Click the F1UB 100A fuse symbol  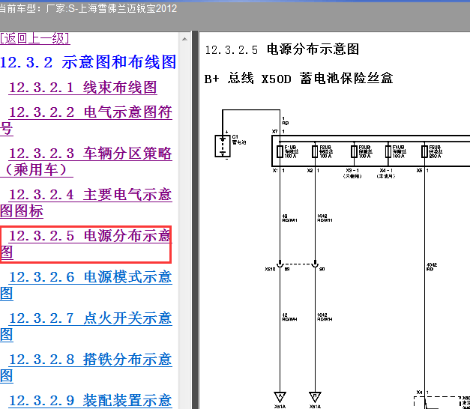(280, 151)
